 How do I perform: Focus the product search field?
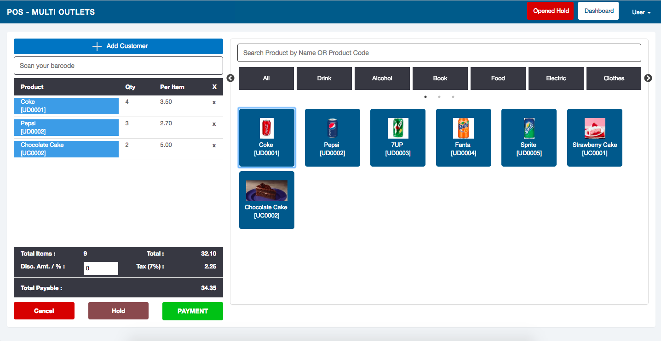coord(439,53)
